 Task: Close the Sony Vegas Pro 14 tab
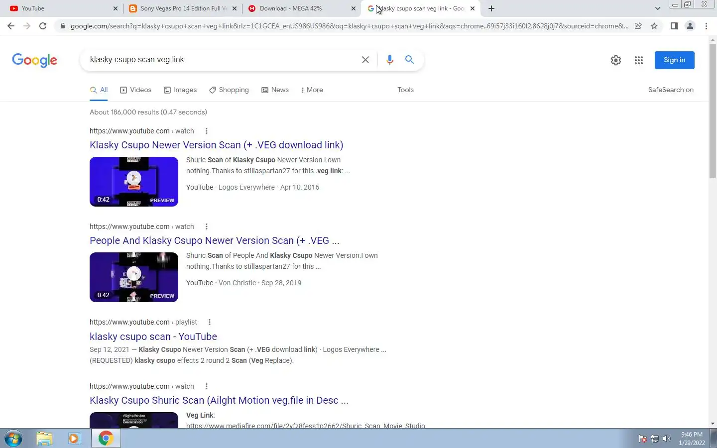235,8
